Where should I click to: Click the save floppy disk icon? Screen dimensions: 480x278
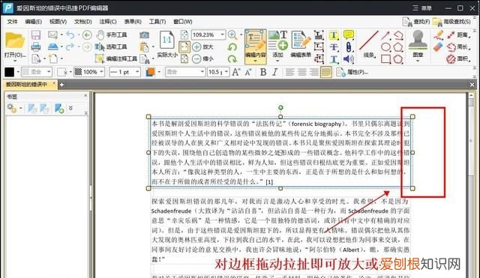[36, 35]
